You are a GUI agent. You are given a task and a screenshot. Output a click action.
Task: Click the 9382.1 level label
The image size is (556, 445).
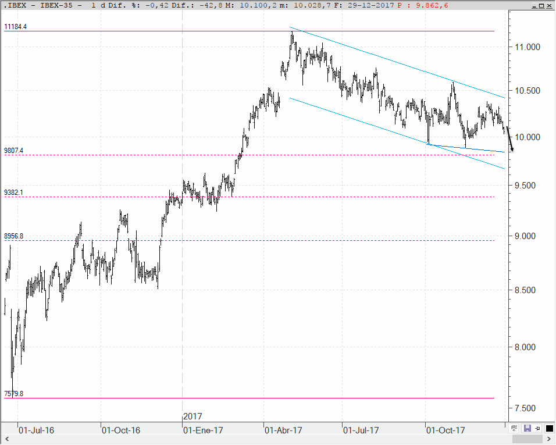point(13,193)
